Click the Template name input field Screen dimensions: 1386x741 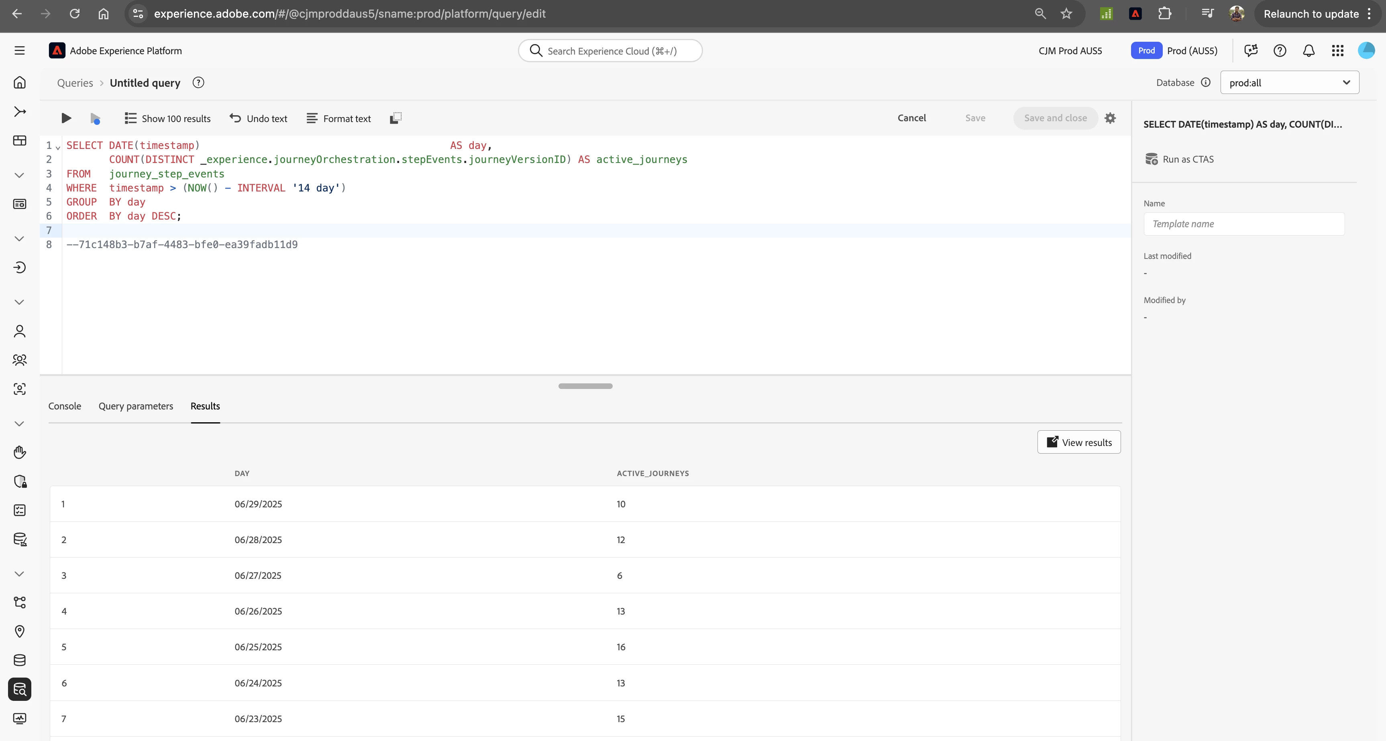tap(1243, 224)
